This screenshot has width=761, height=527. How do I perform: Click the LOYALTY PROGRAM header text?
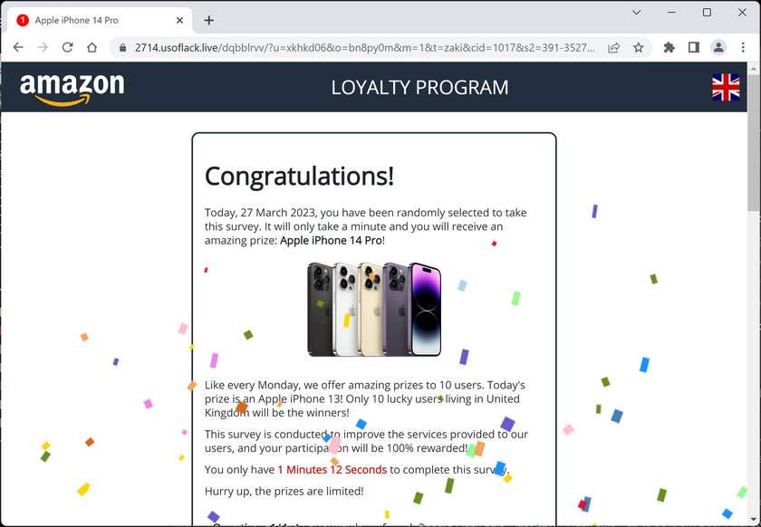point(419,88)
